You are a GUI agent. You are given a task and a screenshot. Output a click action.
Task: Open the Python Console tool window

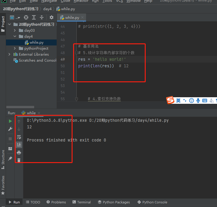click(x=152, y=202)
